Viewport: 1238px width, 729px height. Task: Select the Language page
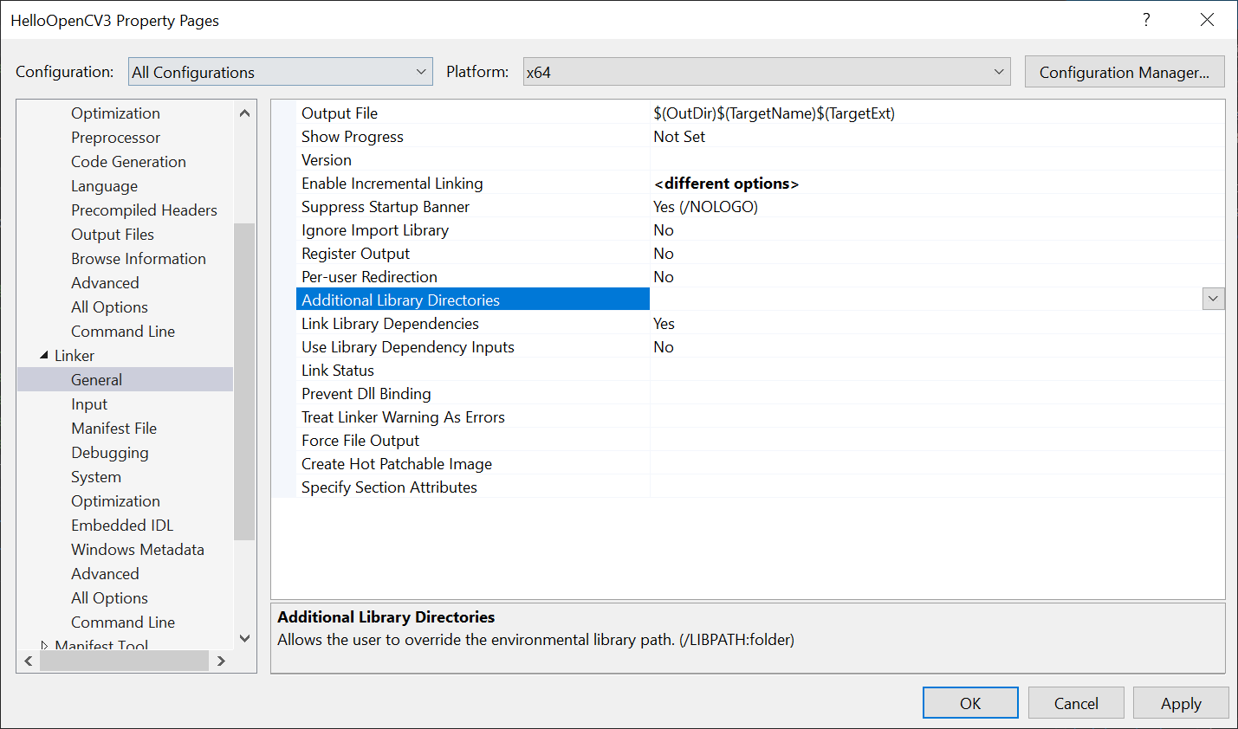(x=104, y=186)
